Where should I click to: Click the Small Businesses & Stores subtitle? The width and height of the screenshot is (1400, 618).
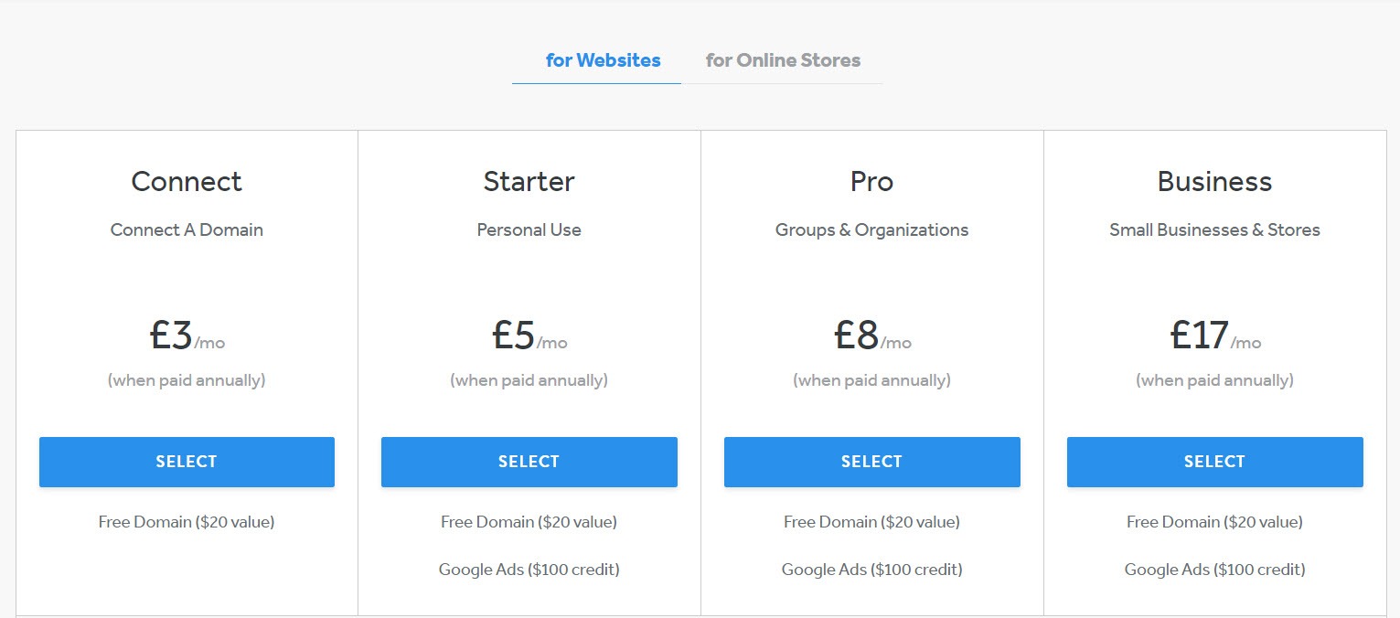click(1215, 230)
